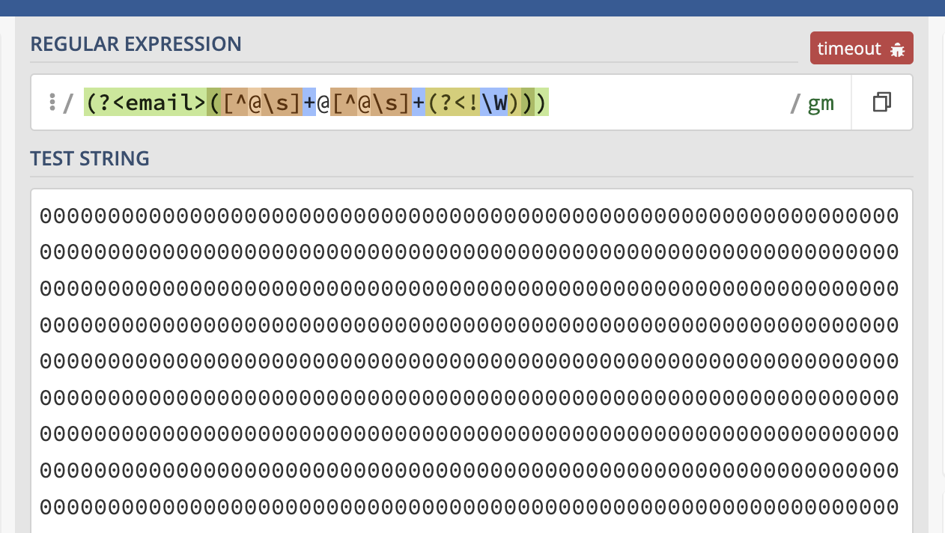This screenshot has width=945, height=533.
Task: Place cursor in last visible zeros line
Action: point(468,507)
